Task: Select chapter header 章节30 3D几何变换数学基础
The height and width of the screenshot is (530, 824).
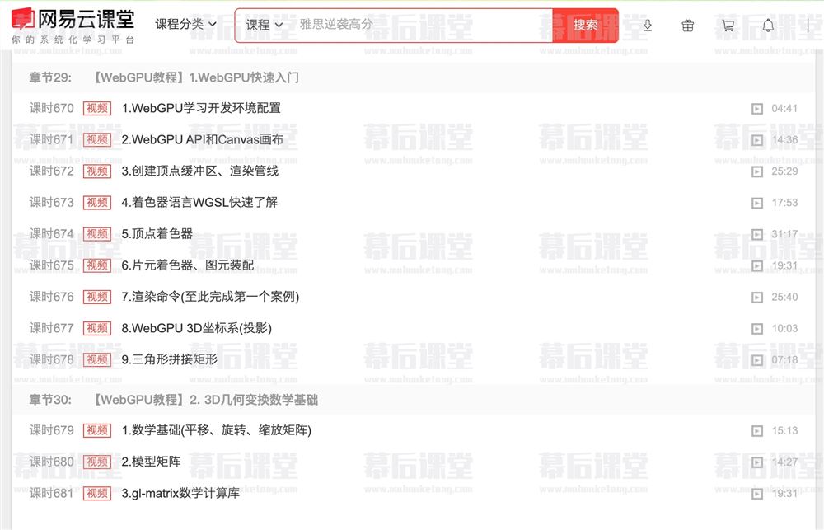Action: [413, 400]
